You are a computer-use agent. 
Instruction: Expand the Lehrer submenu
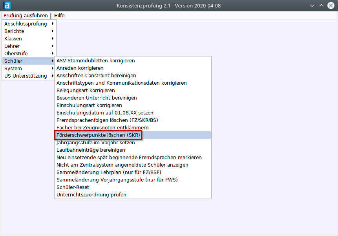(29, 46)
